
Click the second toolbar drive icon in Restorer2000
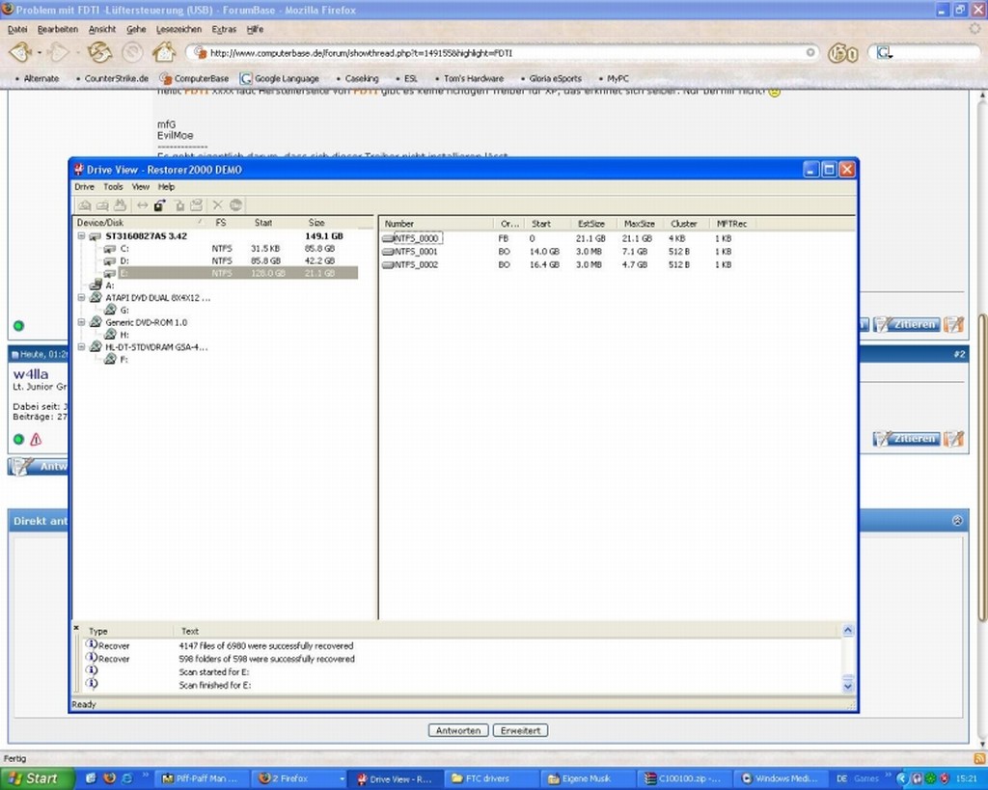pyautogui.click(x=102, y=205)
